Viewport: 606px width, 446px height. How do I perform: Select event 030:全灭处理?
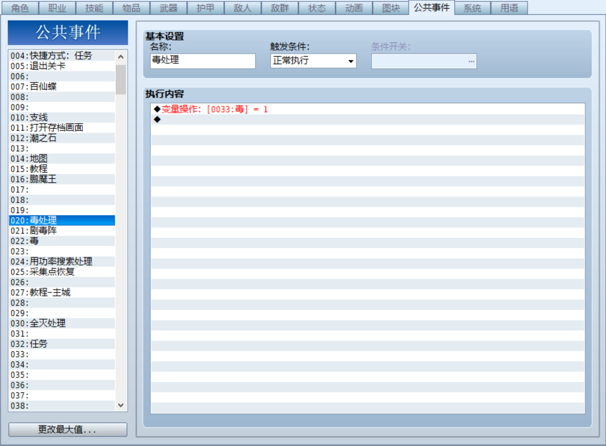click(x=62, y=323)
